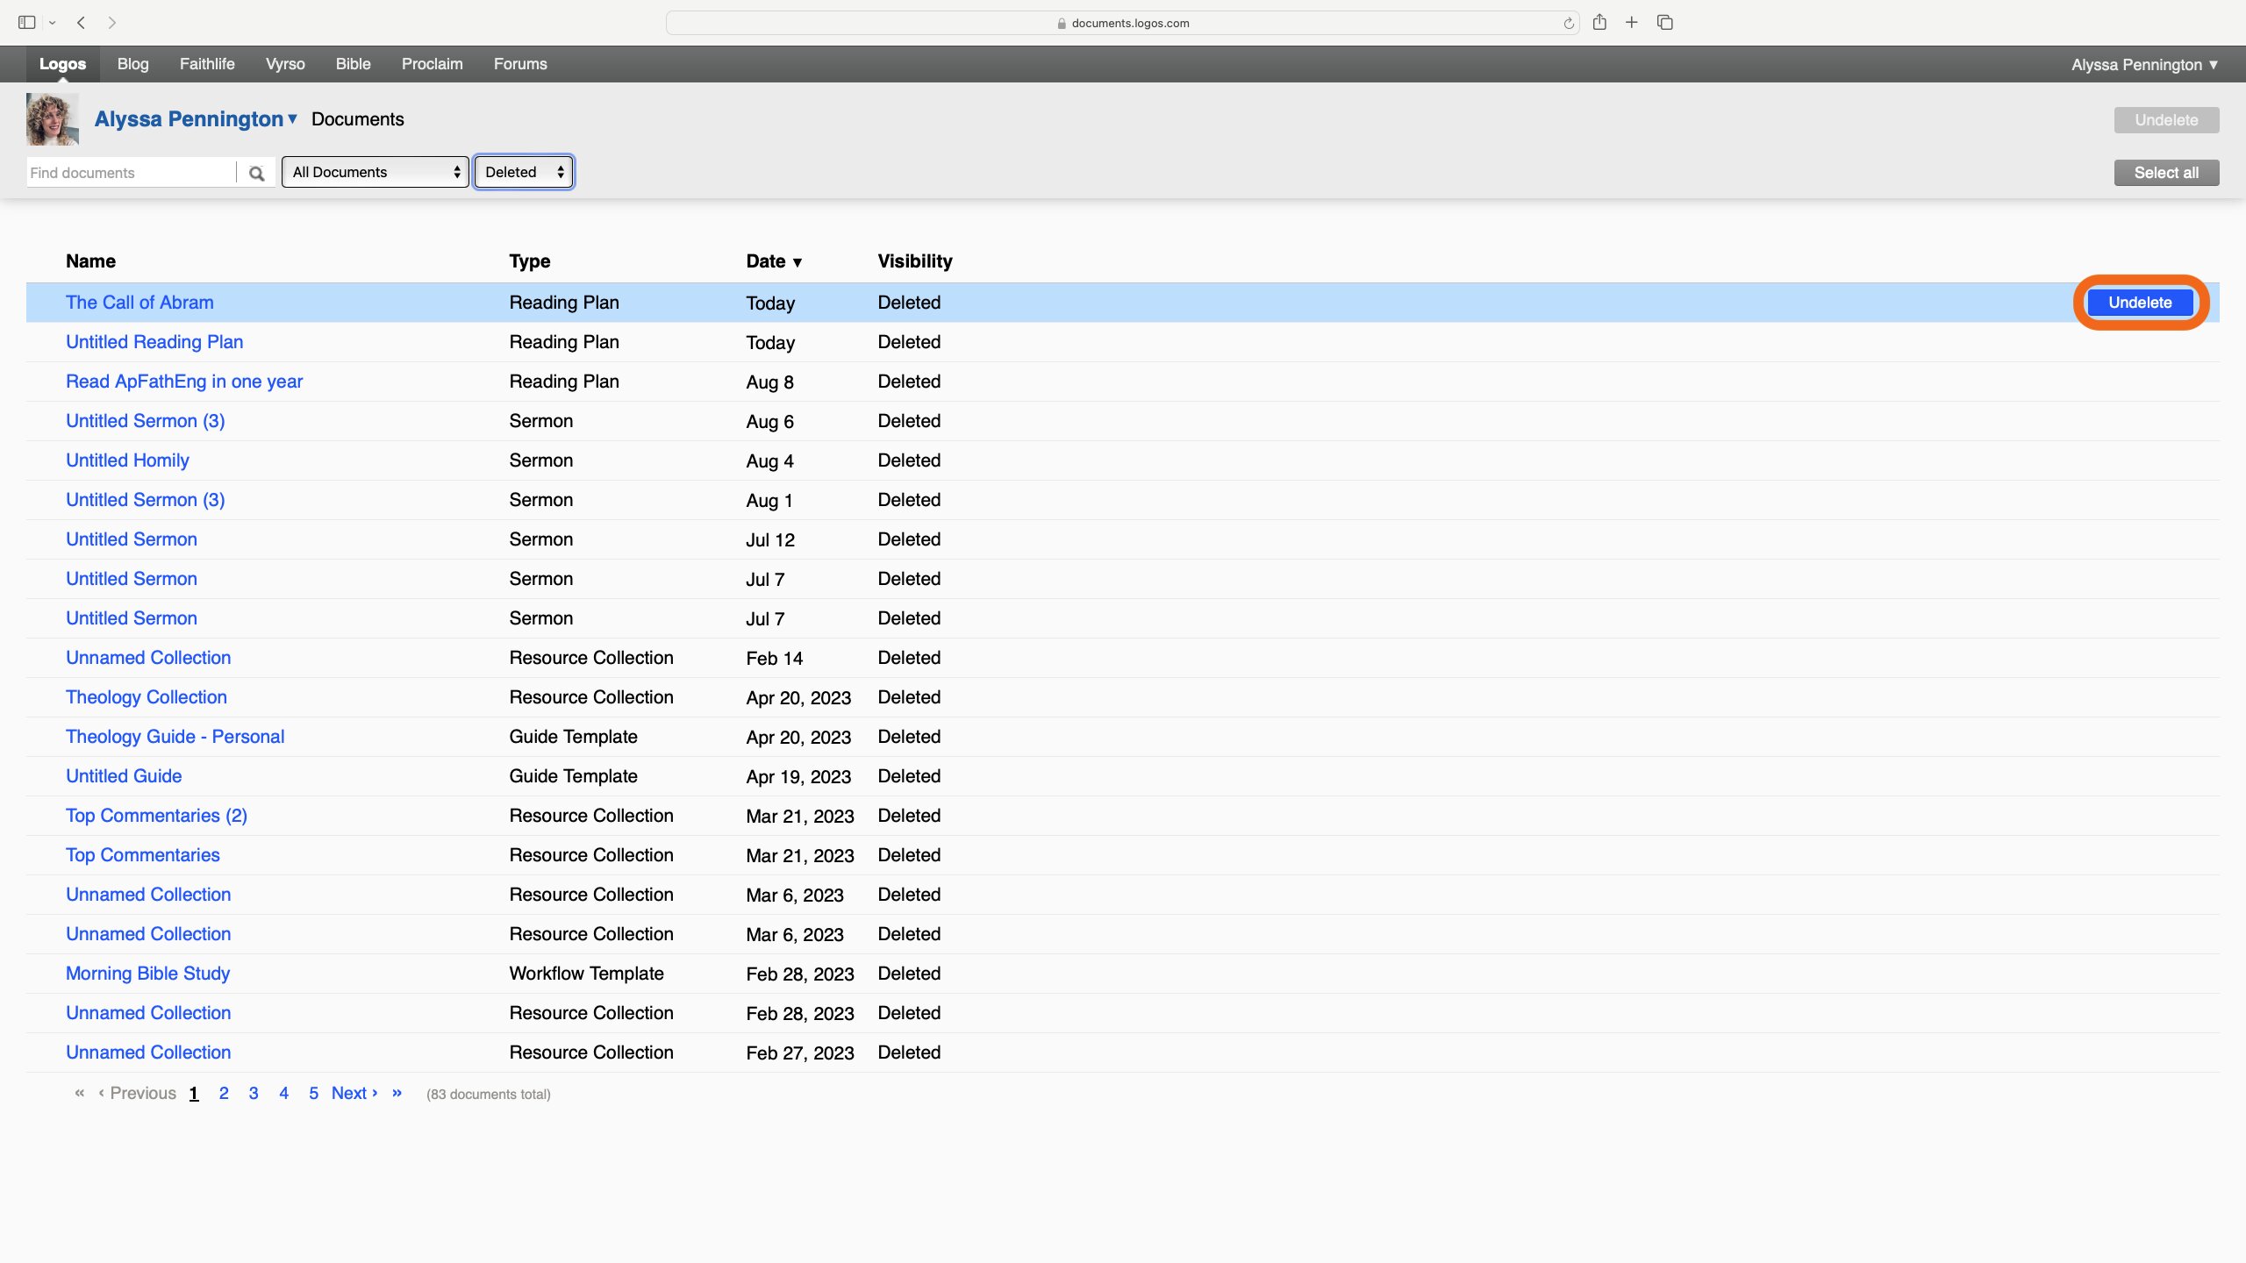Click the '(83 documents total)' count text
Viewport: 2246px width, 1263px height.
tap(489, 1095)
